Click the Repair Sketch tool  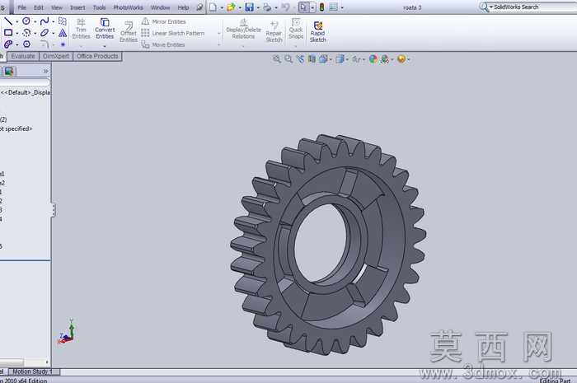click(x=274, y=31)
